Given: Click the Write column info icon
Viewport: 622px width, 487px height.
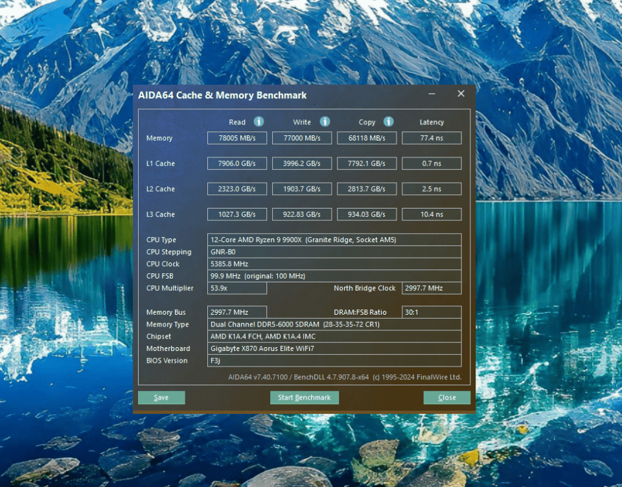Looking at the screenshot, I should point(325,122).
